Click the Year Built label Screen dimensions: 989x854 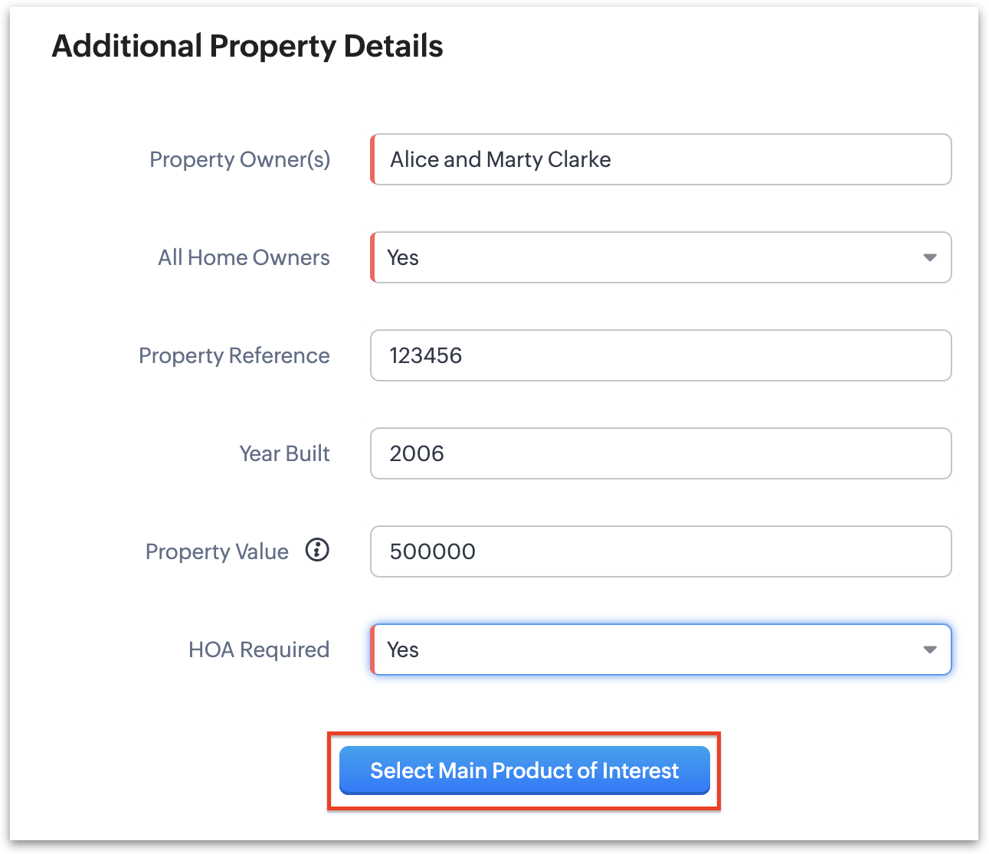(x=284, y=453)
